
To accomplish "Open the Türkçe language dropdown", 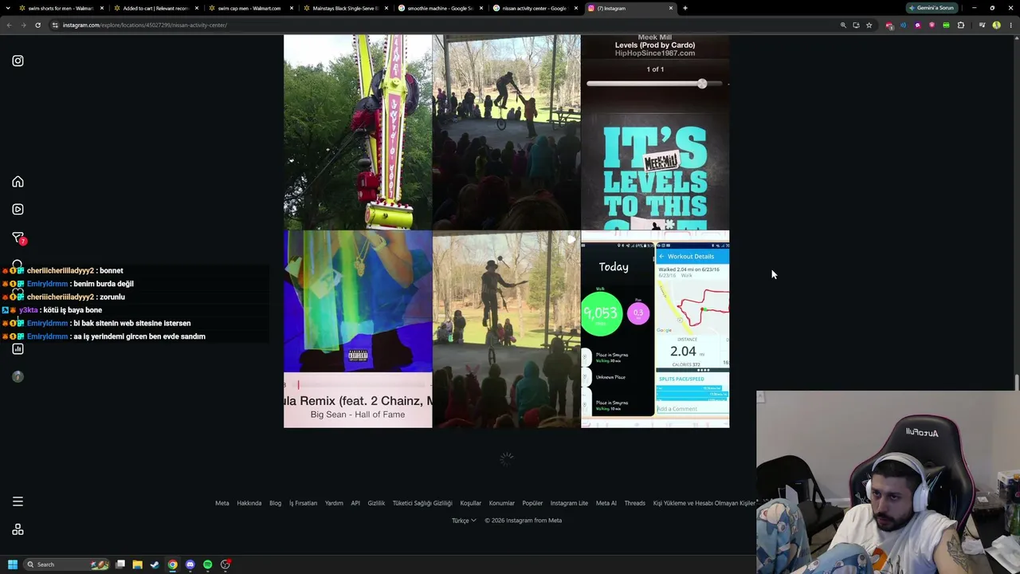I will pos(464,521).
